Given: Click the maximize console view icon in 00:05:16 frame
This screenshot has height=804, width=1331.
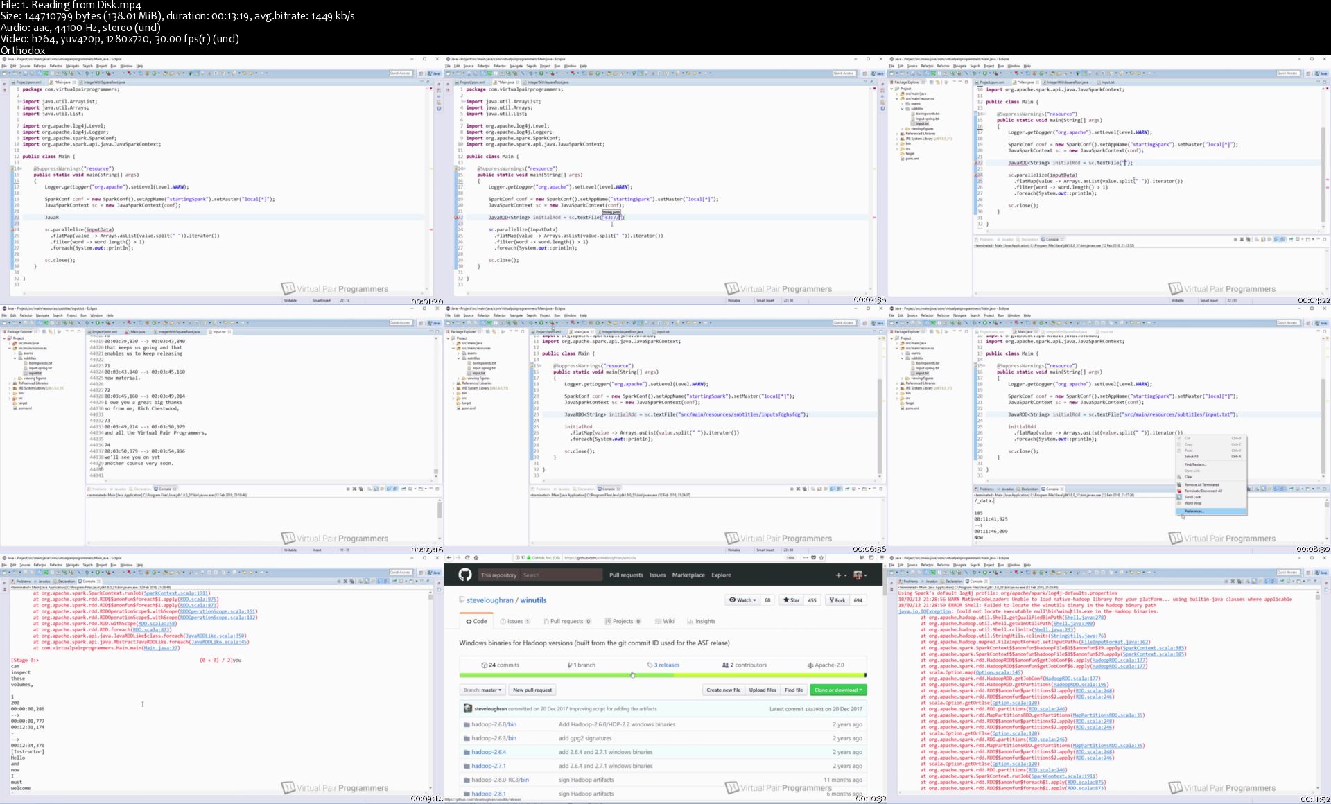Looking at the screenshot, I should coord(437,489).
